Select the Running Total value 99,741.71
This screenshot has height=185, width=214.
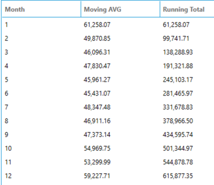(176, 38)
